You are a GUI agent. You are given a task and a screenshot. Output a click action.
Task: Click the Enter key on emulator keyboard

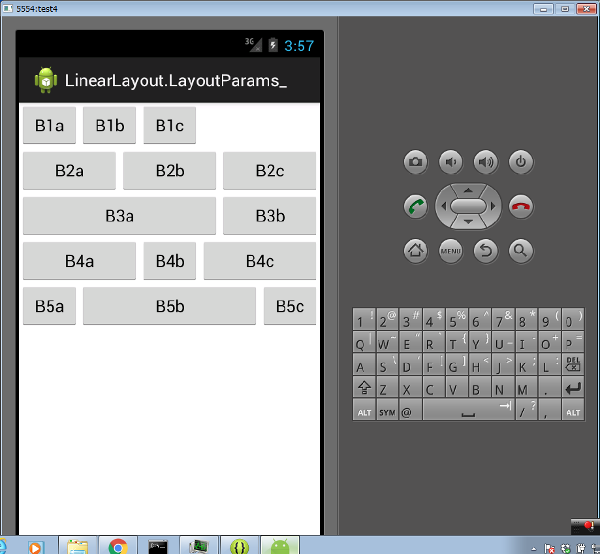573,387
